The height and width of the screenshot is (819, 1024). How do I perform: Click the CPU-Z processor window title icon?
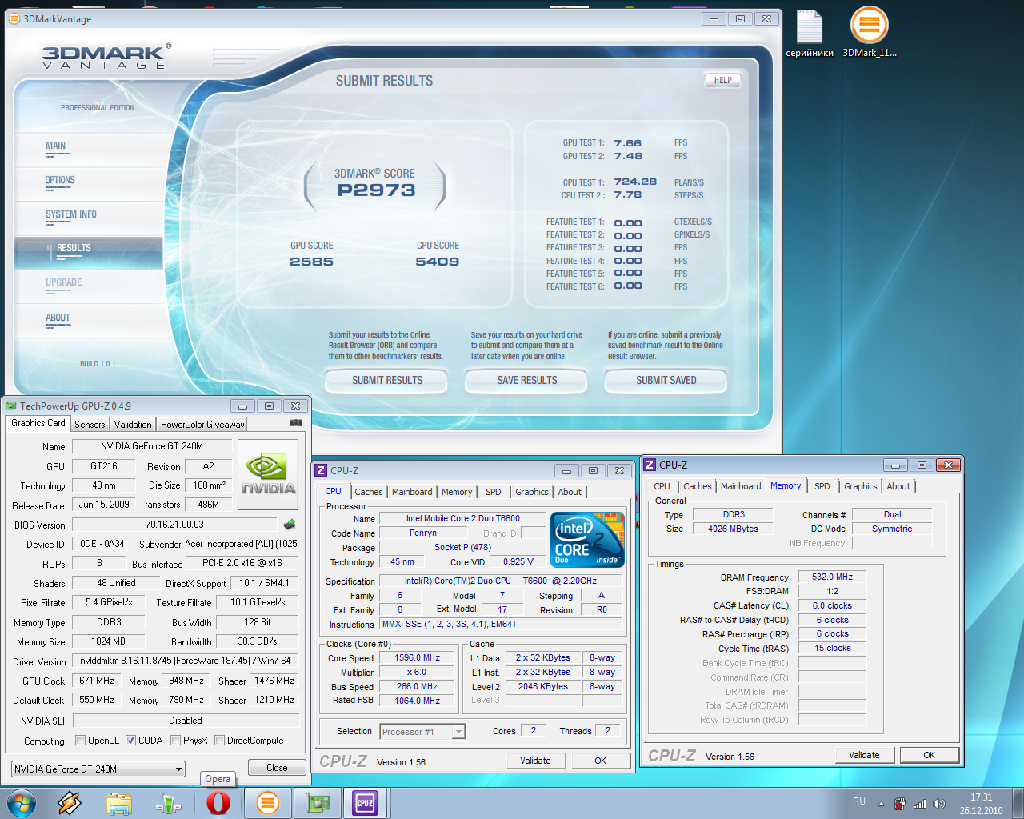click(321, 470)
